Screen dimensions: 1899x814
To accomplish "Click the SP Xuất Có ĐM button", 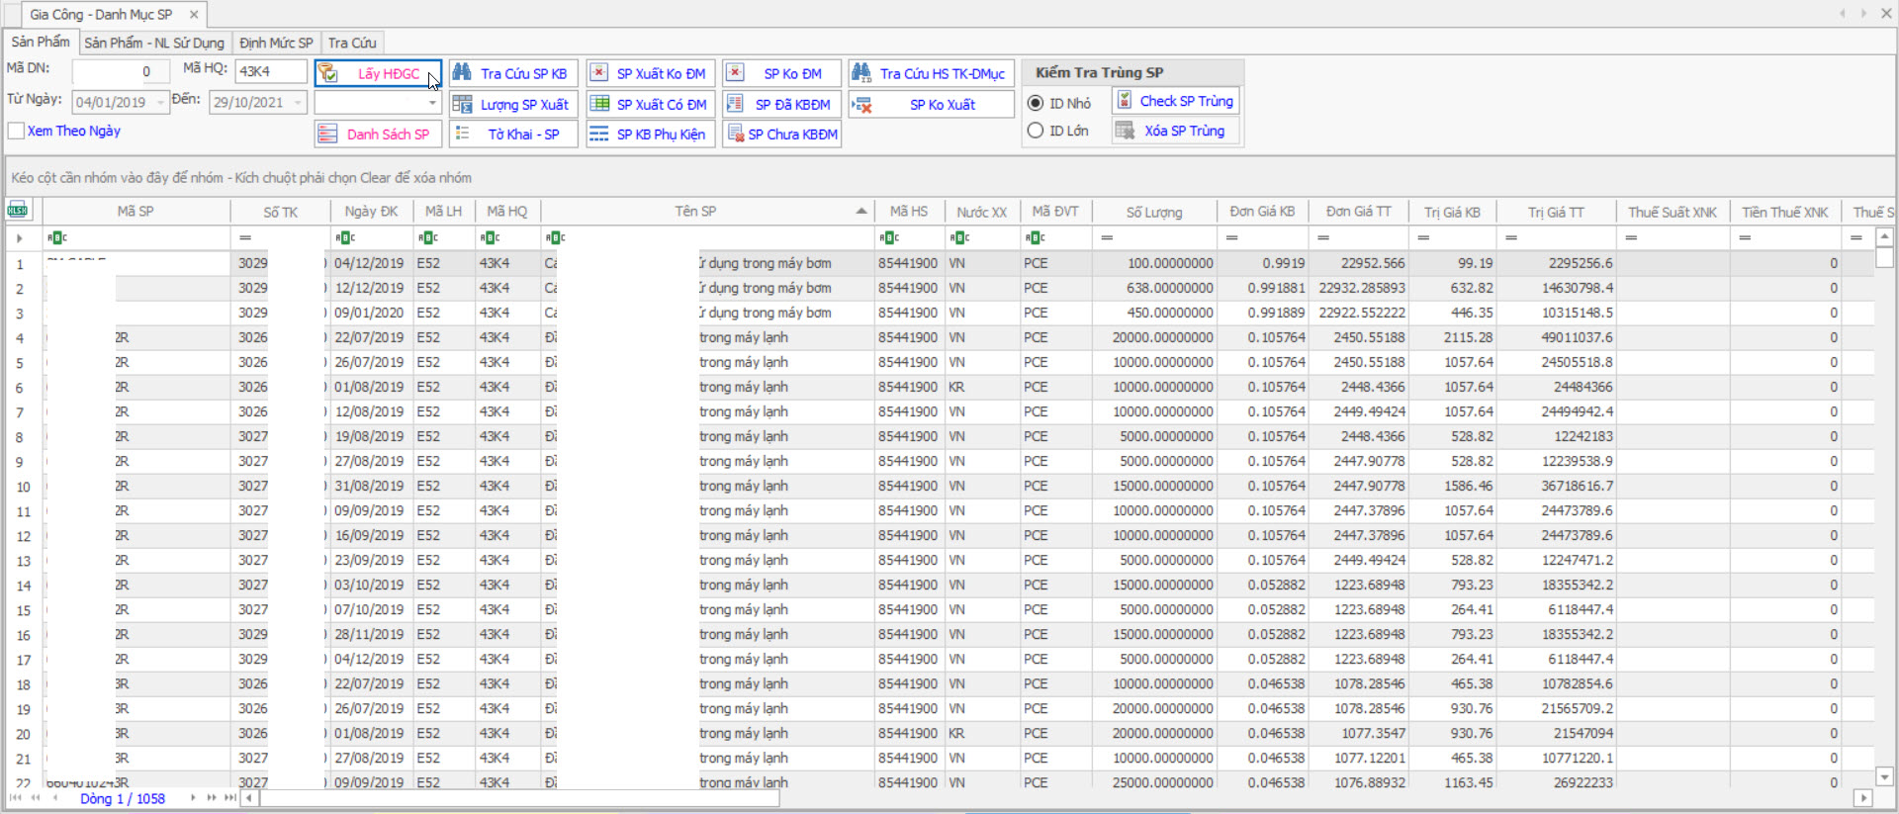I will pos(650,104).
